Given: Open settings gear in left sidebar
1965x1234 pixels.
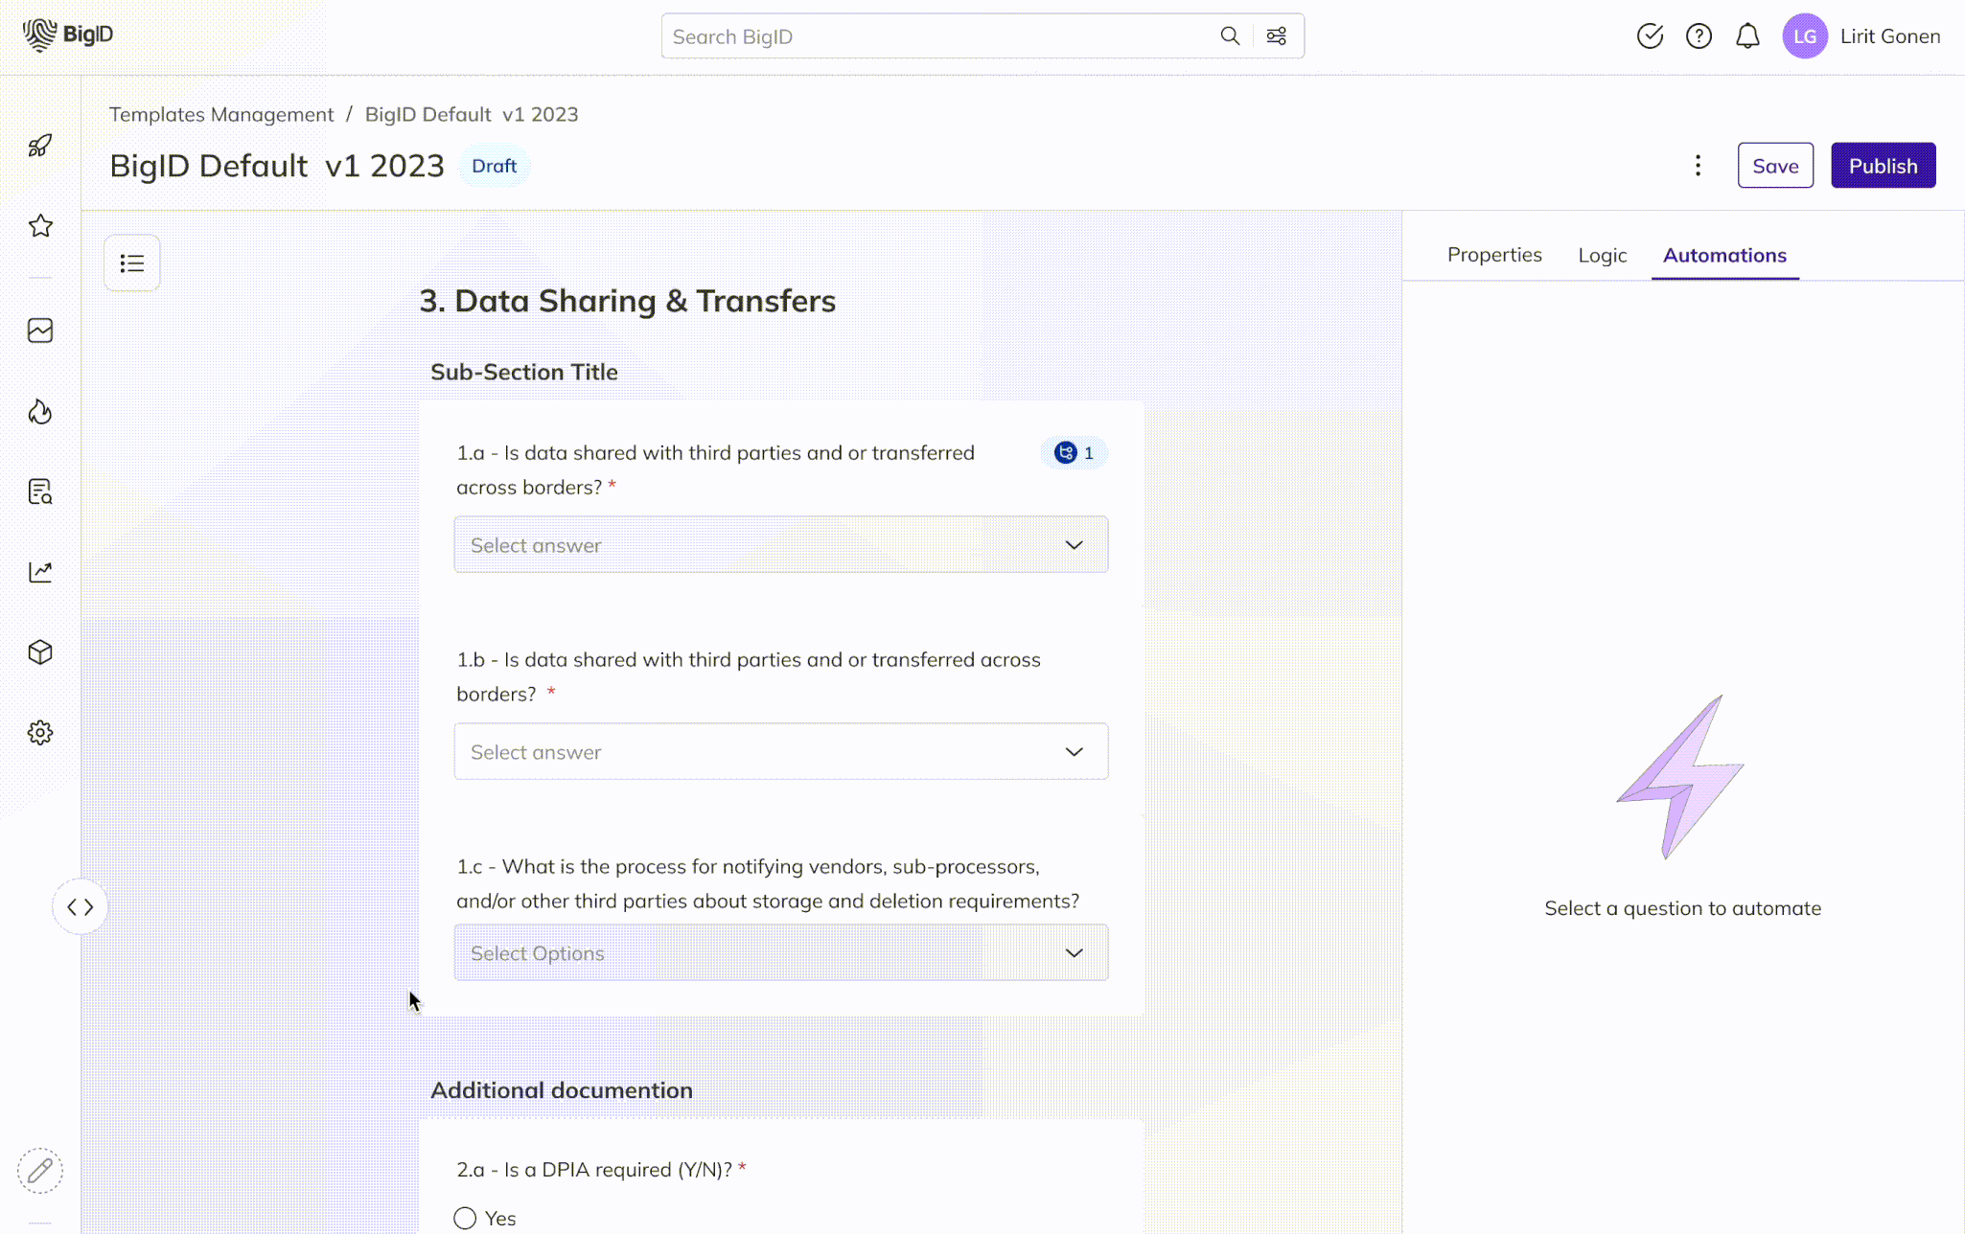Looking at the screenshot, I should tap(40, 733).
